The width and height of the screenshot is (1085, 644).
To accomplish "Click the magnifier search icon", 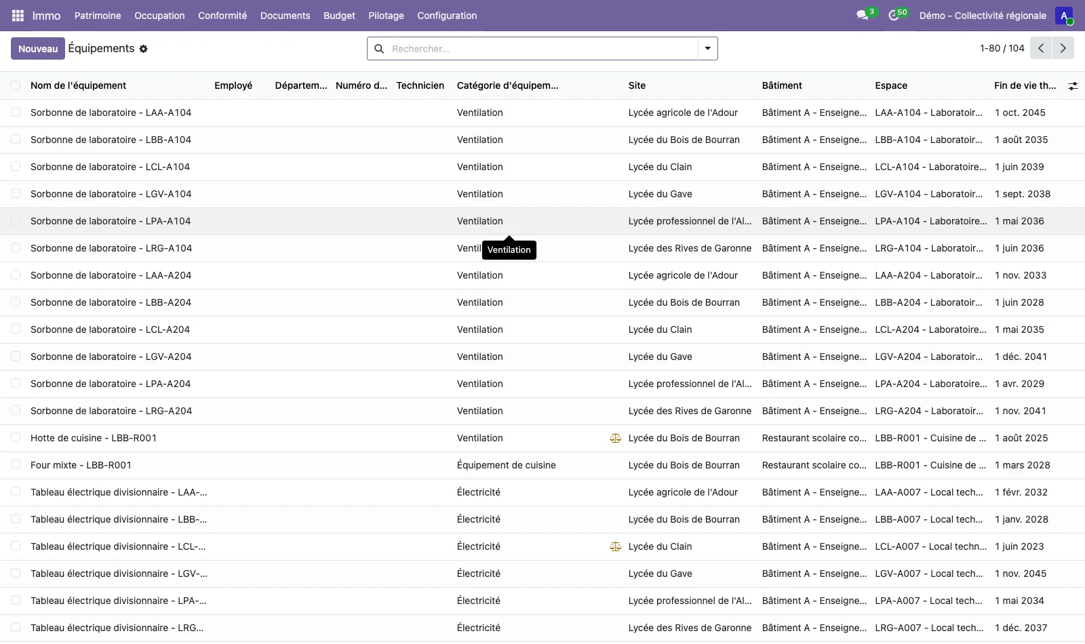I will pyautogui.click(x=379, y=49).
